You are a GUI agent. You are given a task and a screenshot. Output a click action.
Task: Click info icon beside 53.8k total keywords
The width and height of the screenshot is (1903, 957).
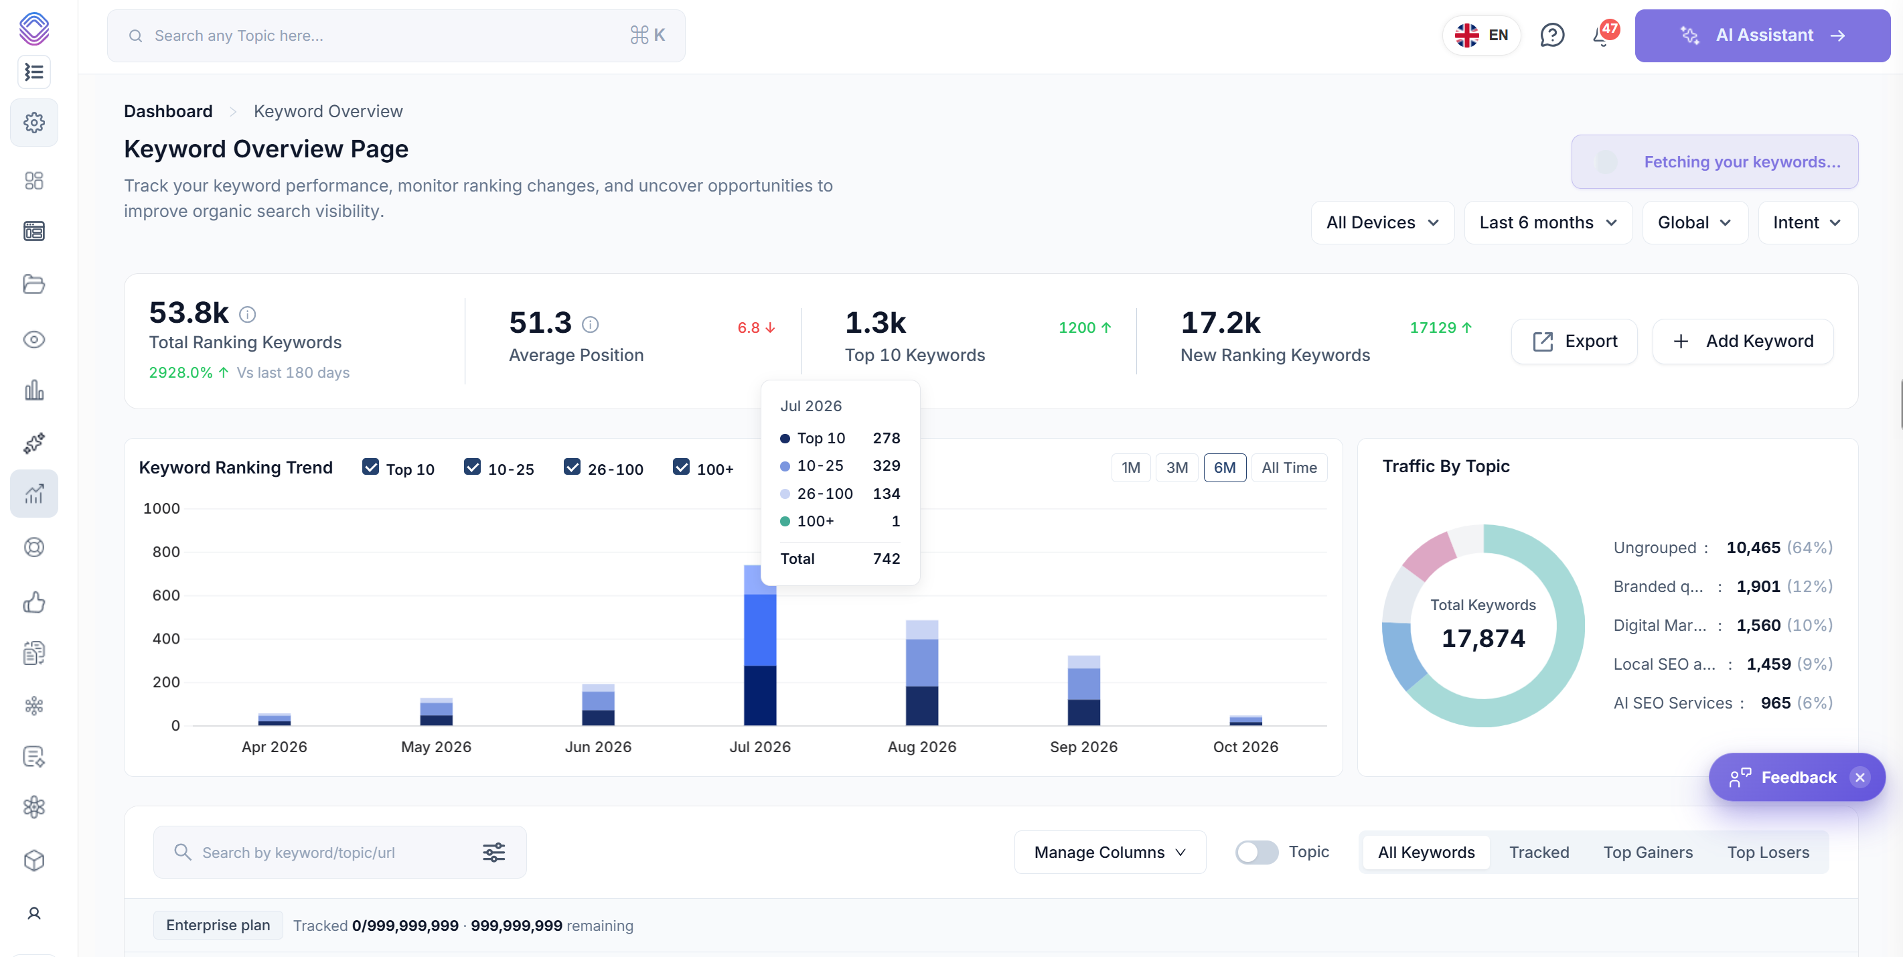(x=248, y=315)
